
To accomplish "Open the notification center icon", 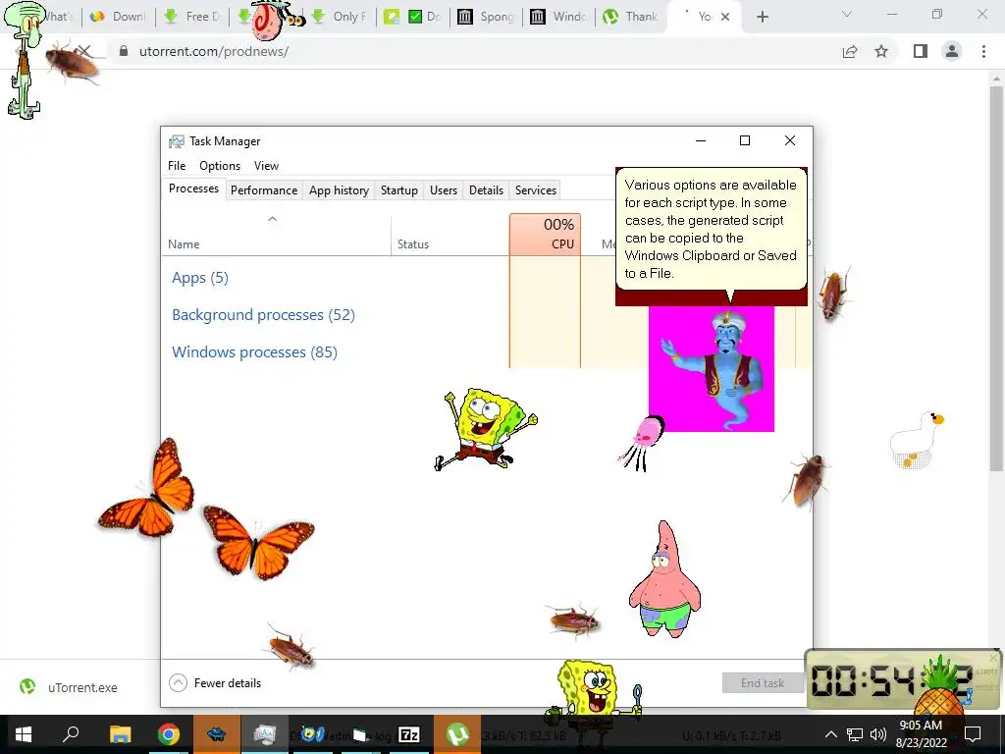I will coord(973,734).
